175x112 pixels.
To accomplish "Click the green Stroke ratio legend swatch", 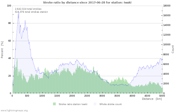I will [x=54, y=104].
